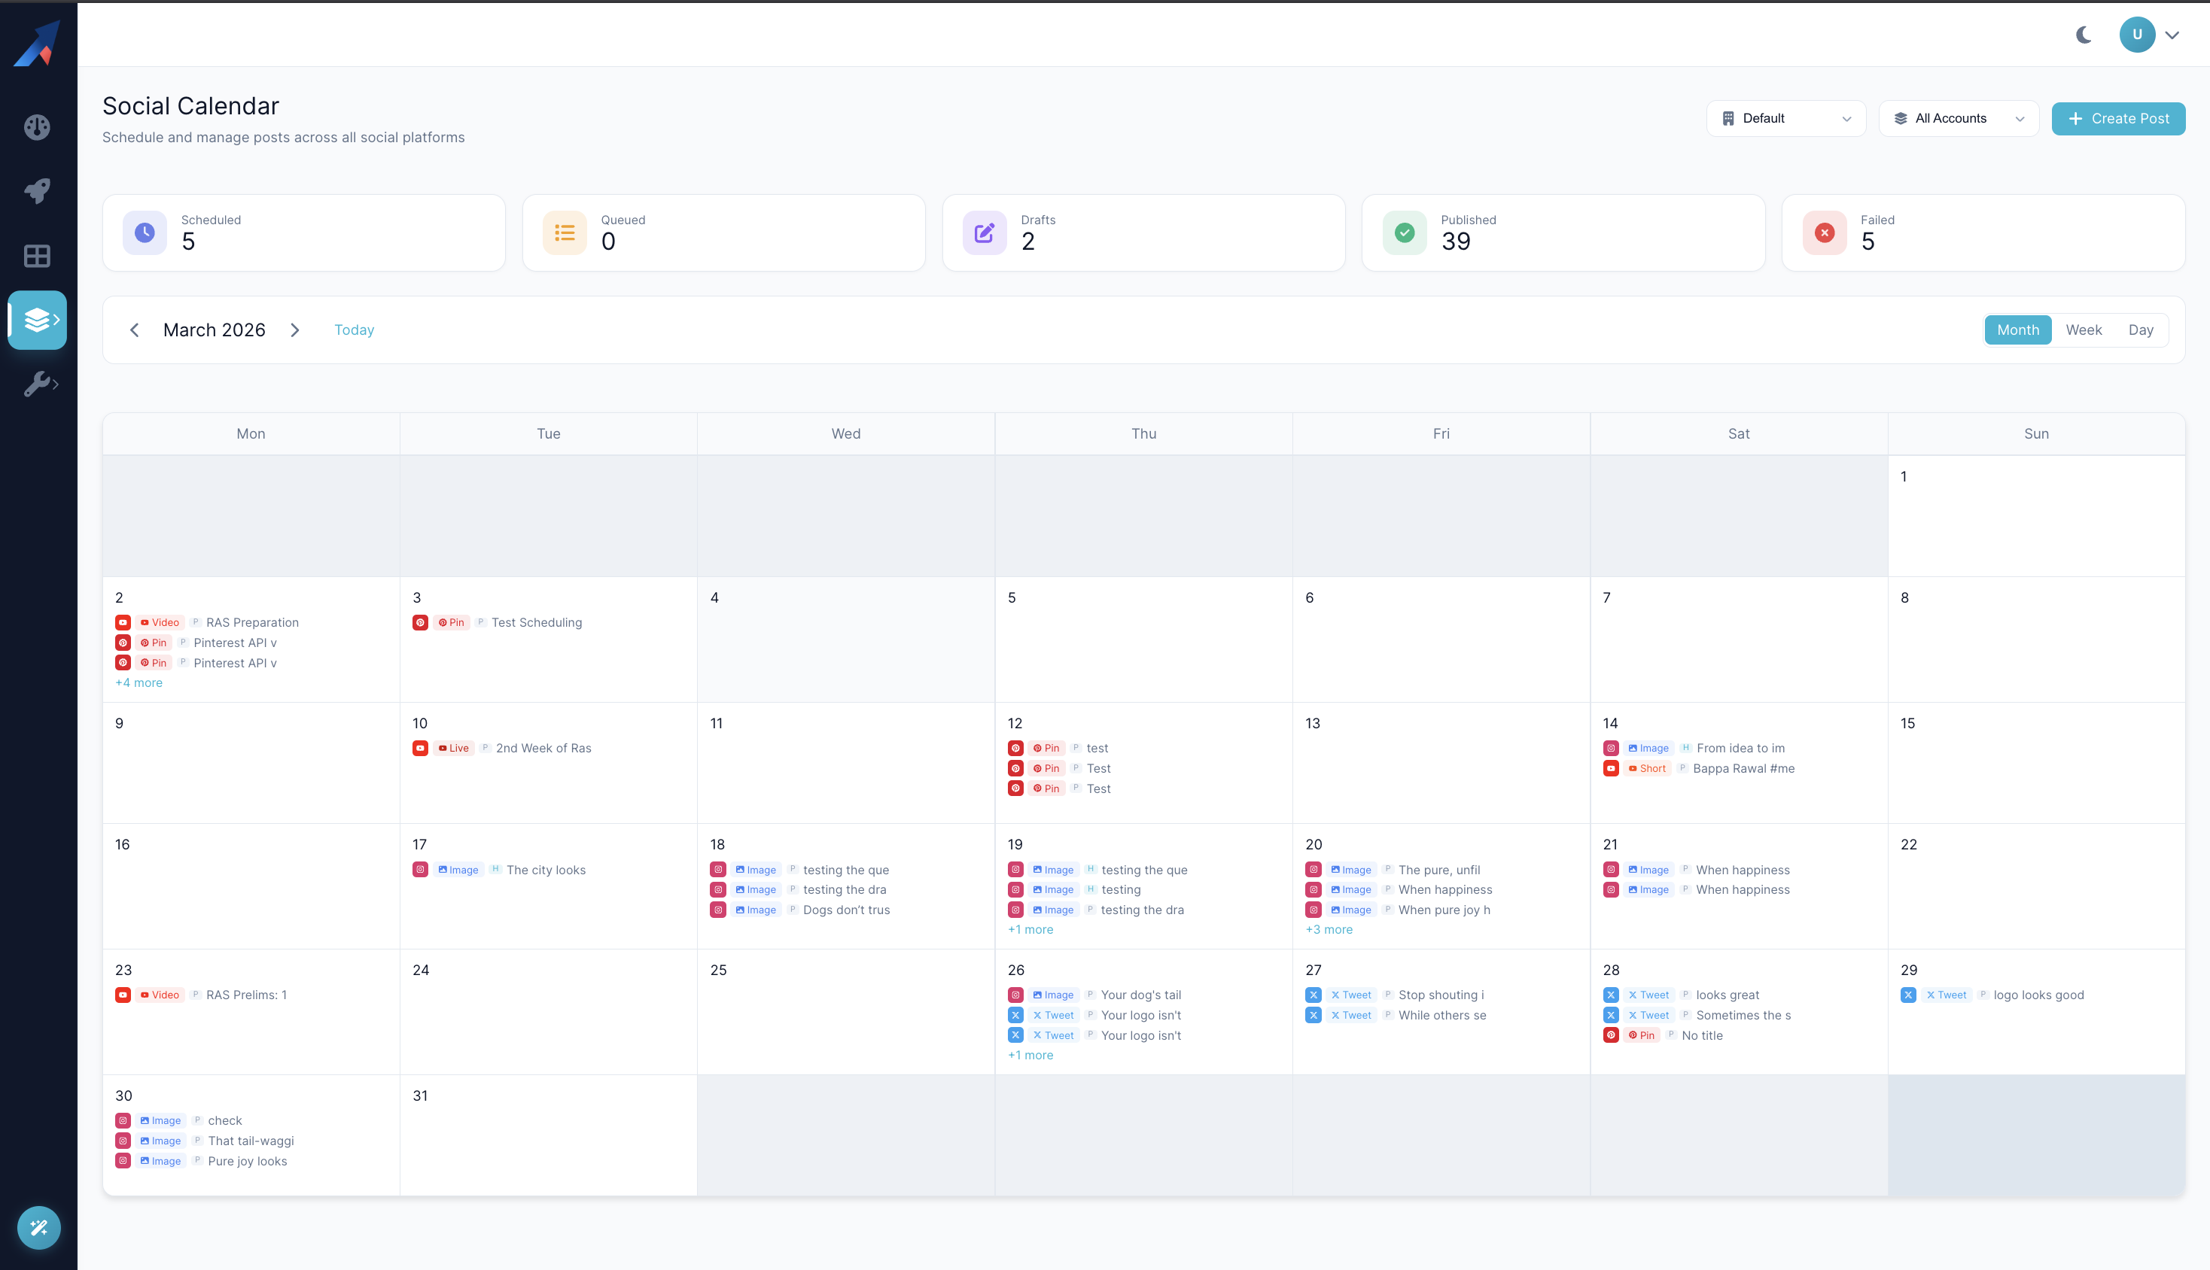Go to previous month using left arrow
This screenshot has width=2210, height=1270.
(x=135, y=330)
